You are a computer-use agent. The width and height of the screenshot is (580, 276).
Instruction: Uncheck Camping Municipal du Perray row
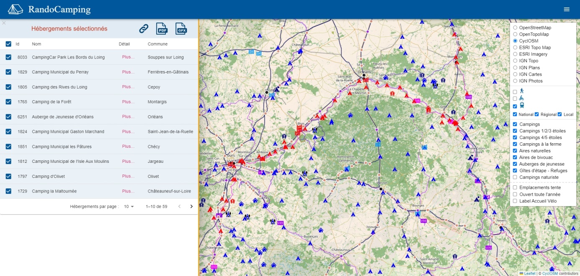click(8, 72)
